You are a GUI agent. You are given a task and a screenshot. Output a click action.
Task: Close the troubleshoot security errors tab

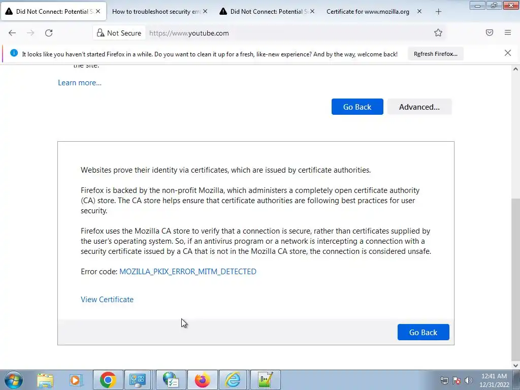[205, 11]
